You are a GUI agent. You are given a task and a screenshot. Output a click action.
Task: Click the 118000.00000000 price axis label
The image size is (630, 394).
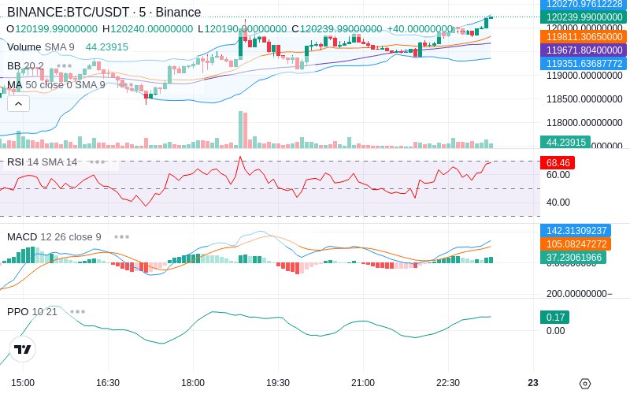click(584, 123)
